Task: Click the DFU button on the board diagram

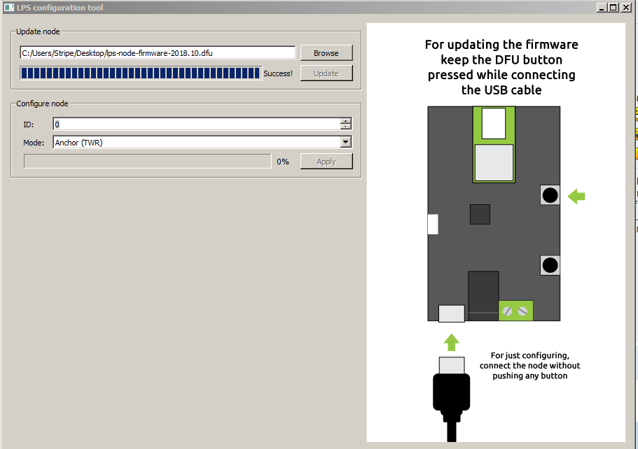Action: click(550, 196)
